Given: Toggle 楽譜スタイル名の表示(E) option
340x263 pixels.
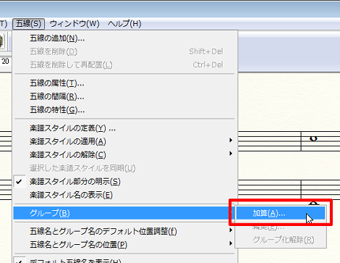Looking at the screenshot, I should 125,195.
